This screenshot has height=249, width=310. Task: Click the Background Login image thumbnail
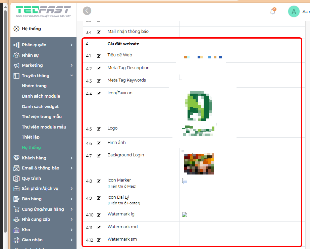199,164
